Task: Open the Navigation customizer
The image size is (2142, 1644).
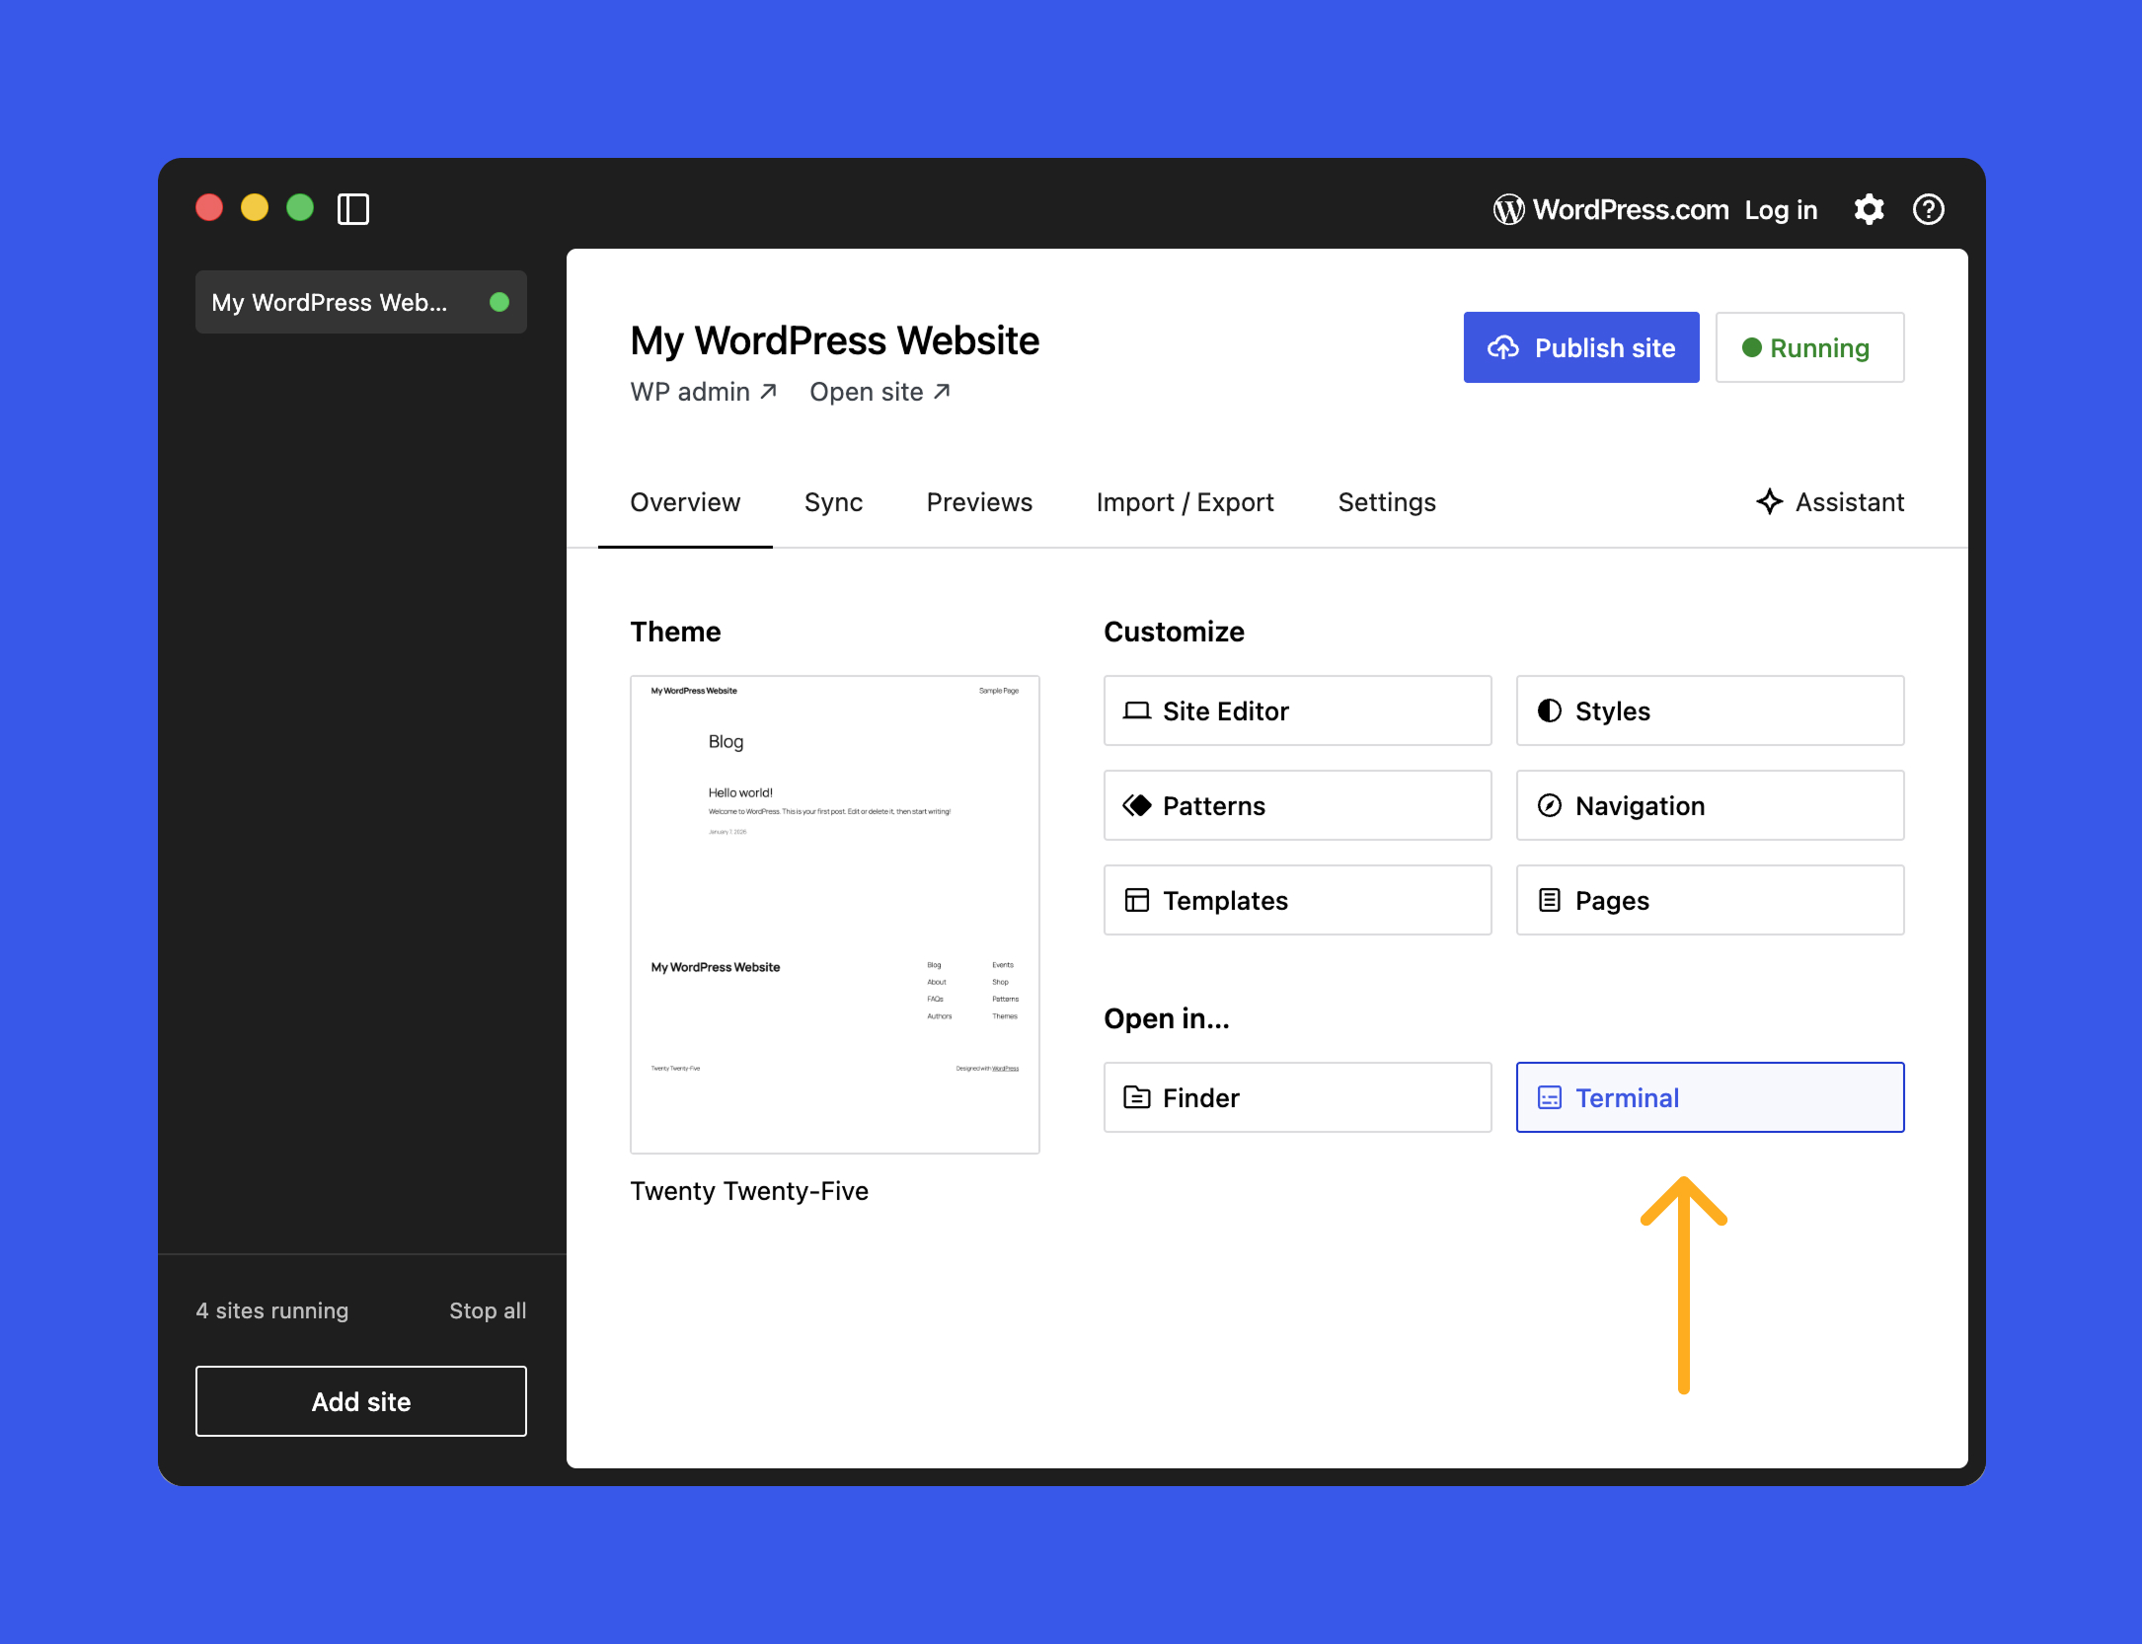Action: tap(1709, 805)
